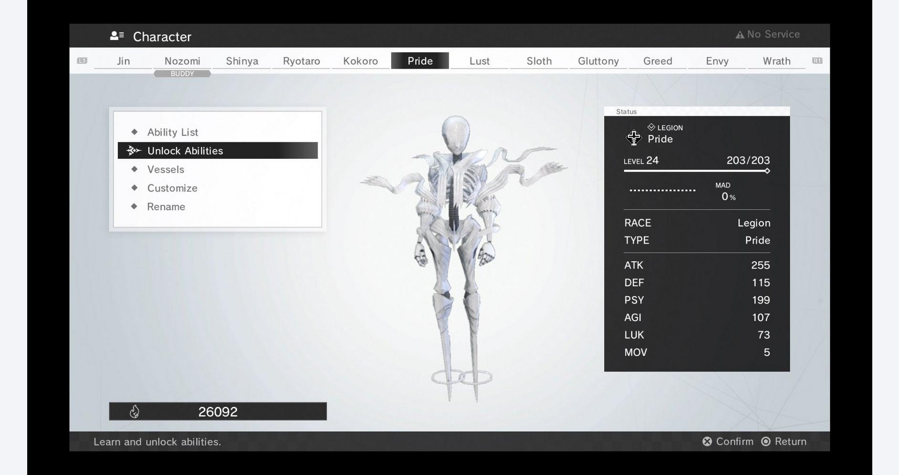899x475 pixels.
Task: Open the Vessels menu option
Action: [166, 169]
